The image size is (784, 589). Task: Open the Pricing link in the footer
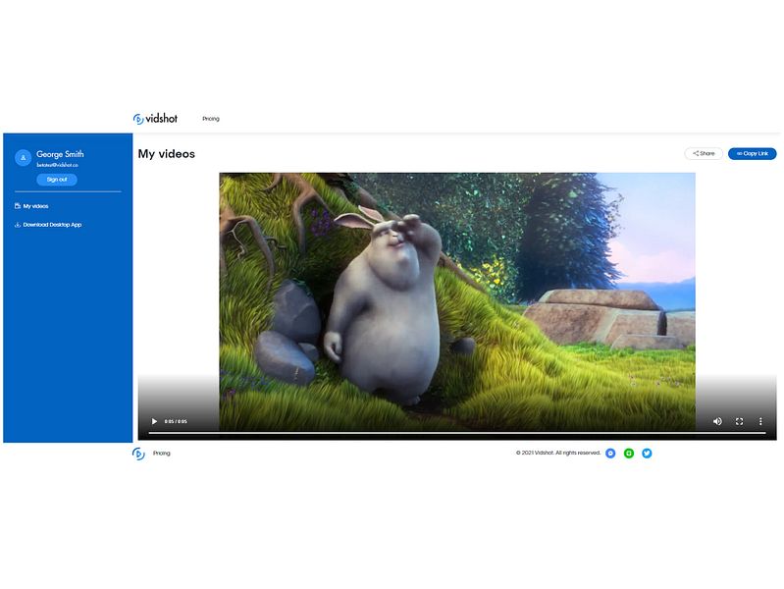pos(162,454)
